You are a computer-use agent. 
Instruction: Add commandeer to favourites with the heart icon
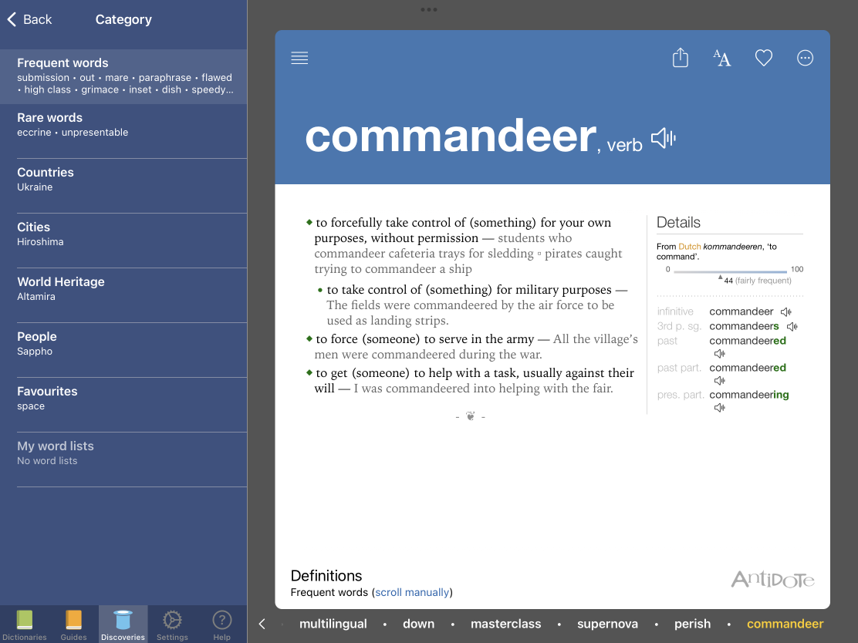[x=763, y=59]
